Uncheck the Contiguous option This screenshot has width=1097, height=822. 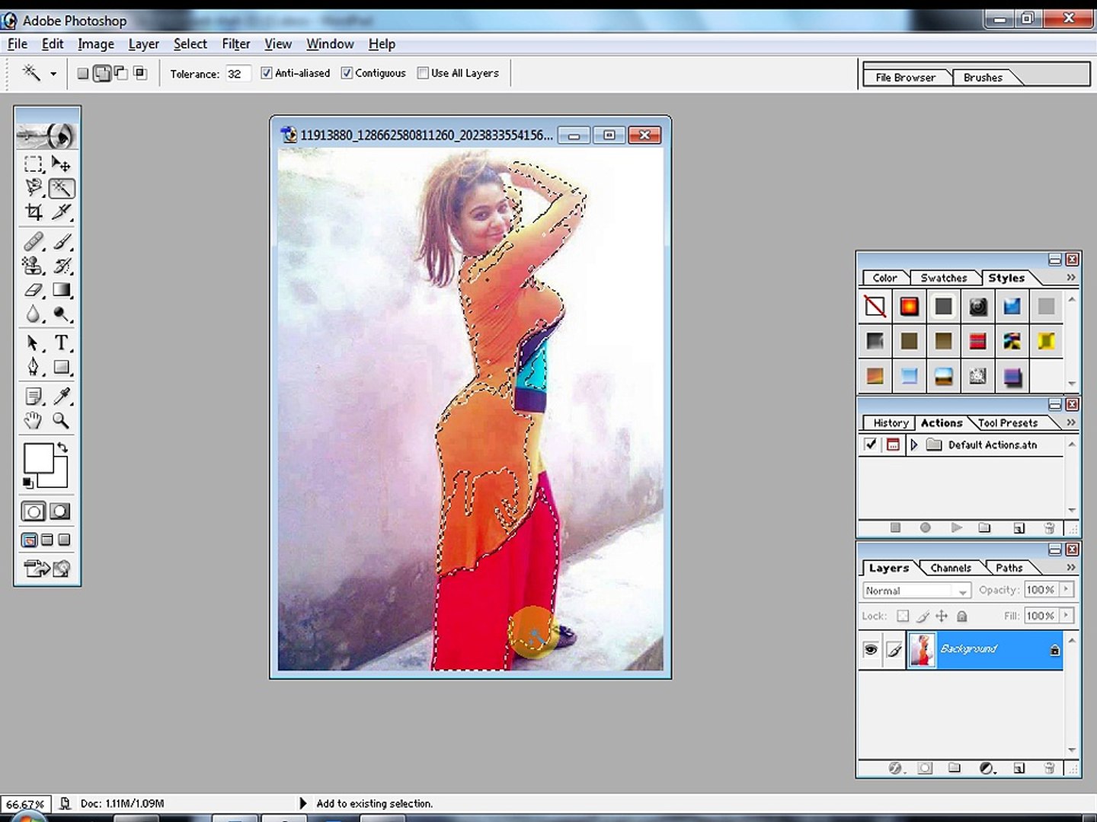pyautogui.click(x=347, y=73)
